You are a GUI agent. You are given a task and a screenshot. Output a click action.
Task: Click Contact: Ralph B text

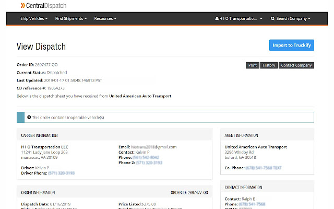point(240,199)
